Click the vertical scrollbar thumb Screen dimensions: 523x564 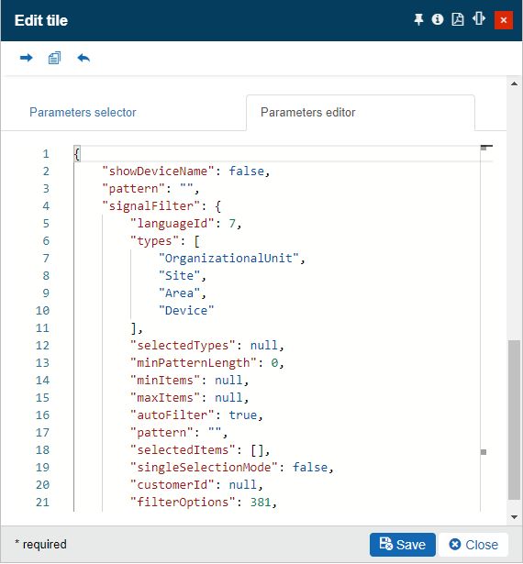(515, 419)
